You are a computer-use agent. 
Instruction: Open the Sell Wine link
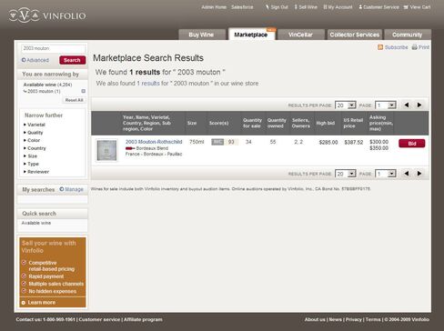[x=306, y=7]
